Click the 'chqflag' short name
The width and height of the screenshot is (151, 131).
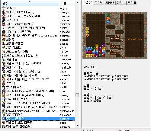64,44
